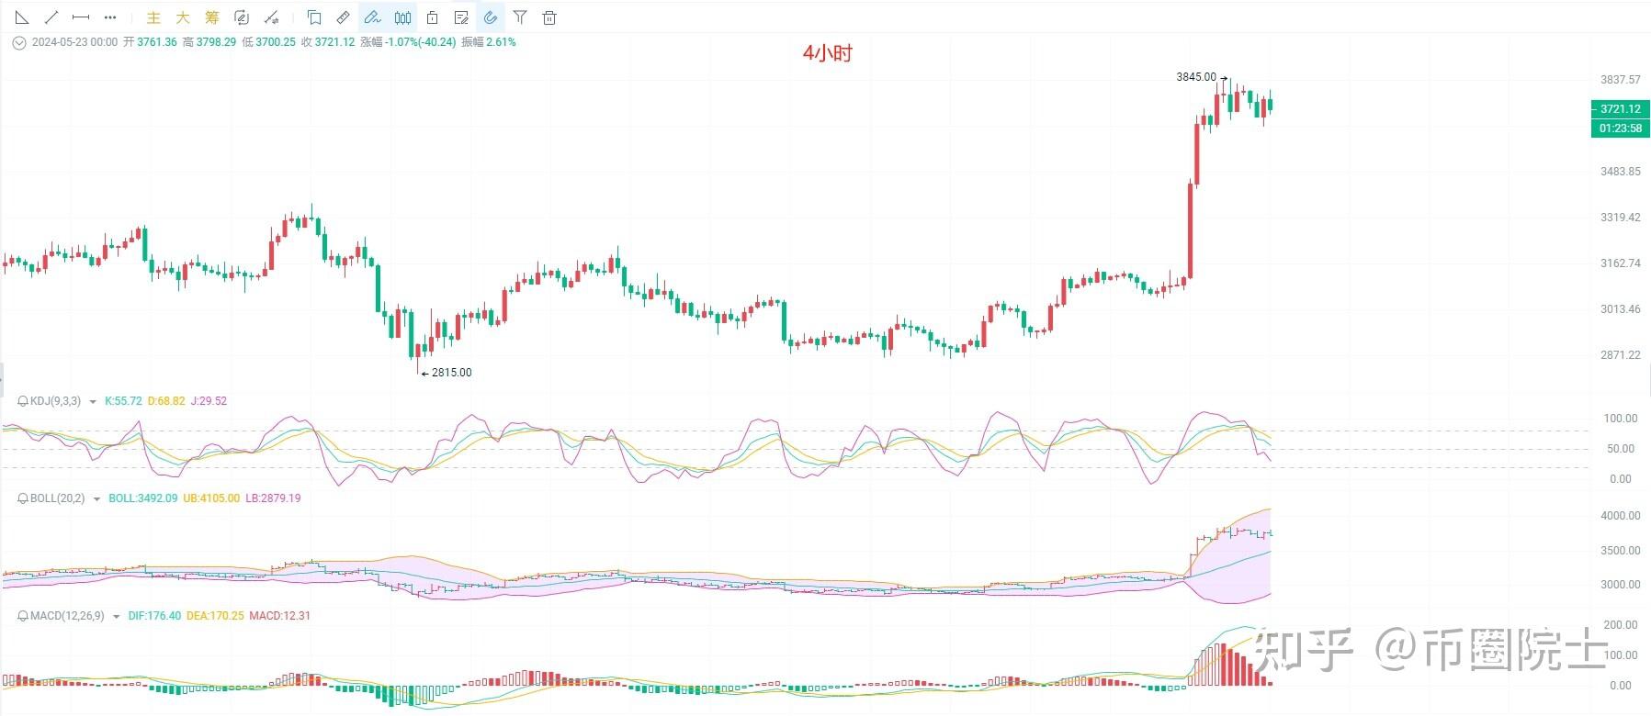The image size is (1651, 716).
Task: Open more drawing tools (three dots)
Action: (x=110, y=17)
